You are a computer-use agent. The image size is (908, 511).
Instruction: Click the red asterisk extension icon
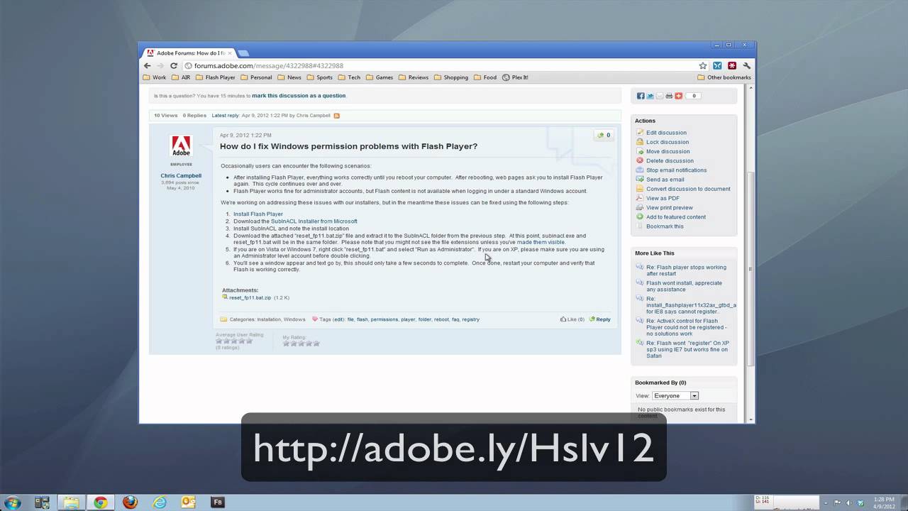(732, 65)
